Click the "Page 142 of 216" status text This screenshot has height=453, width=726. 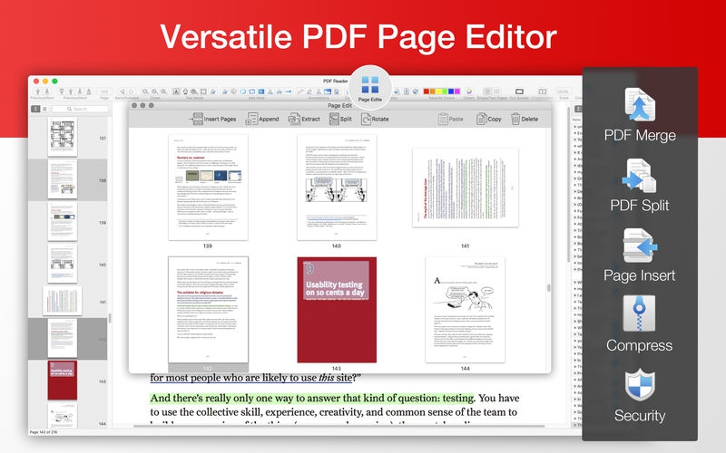44,432
